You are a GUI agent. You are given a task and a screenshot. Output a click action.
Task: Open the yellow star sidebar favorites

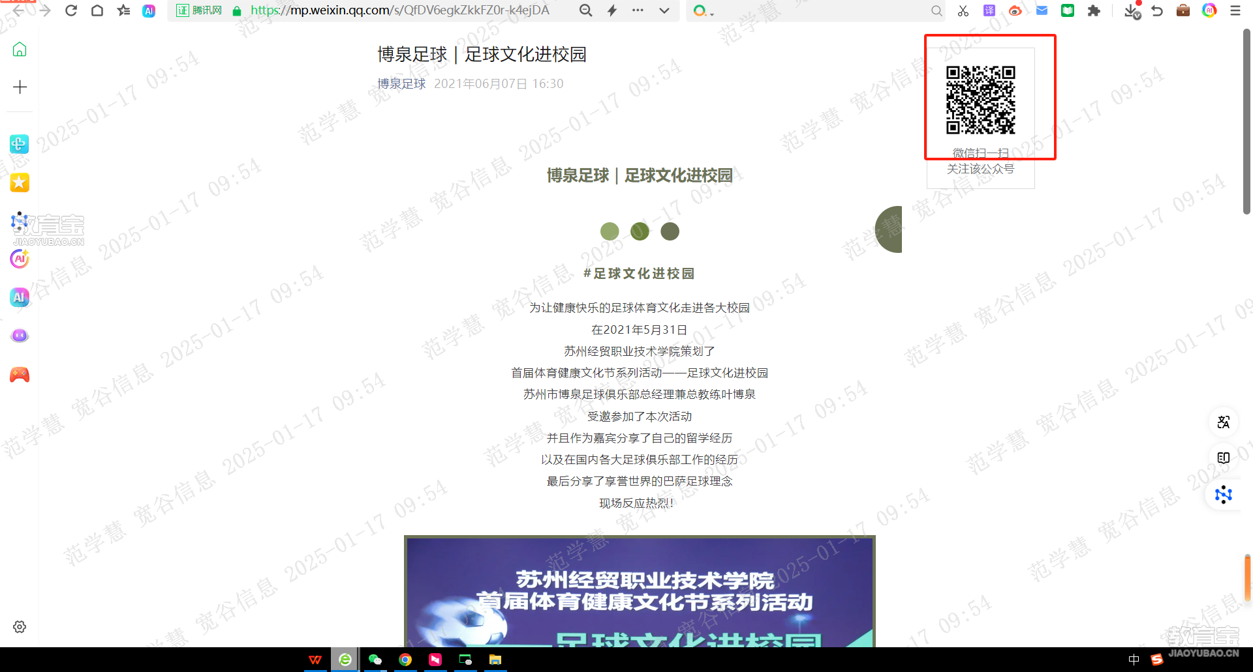point(20,183)
